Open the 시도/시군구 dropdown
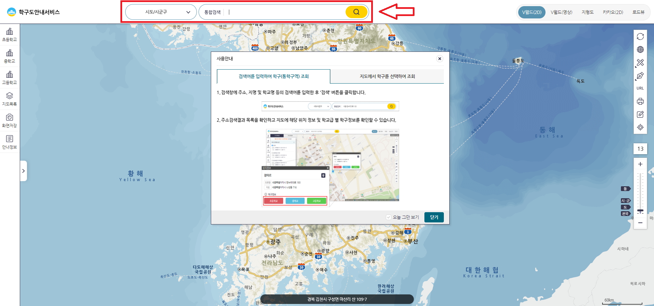Viewport: 654px width, 306px height. pos(161,12)
